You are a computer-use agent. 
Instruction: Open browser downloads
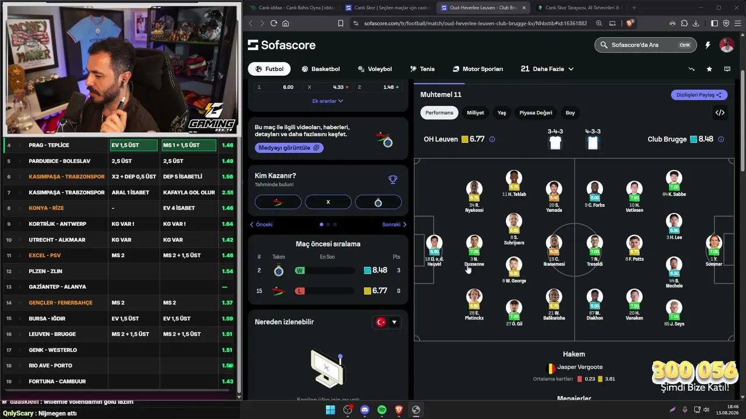696,23
